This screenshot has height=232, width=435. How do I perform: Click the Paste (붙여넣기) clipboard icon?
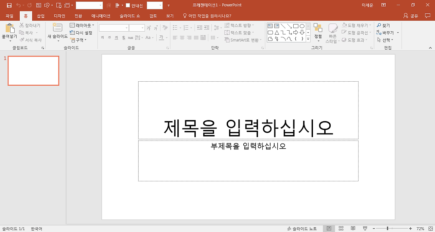coord(10,30)
